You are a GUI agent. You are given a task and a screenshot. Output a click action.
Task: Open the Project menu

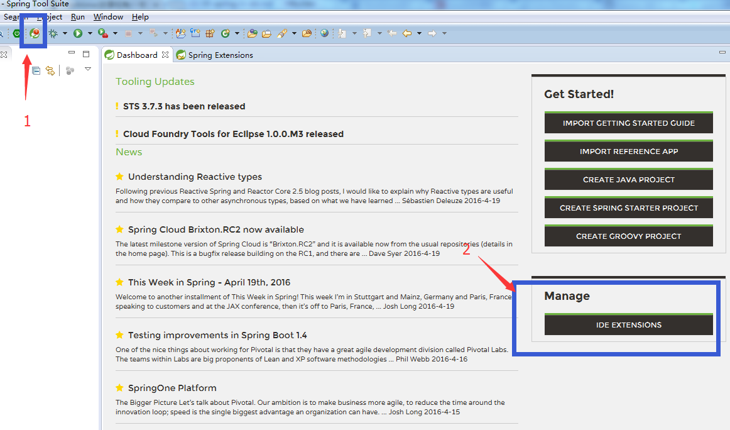[50, 17]
